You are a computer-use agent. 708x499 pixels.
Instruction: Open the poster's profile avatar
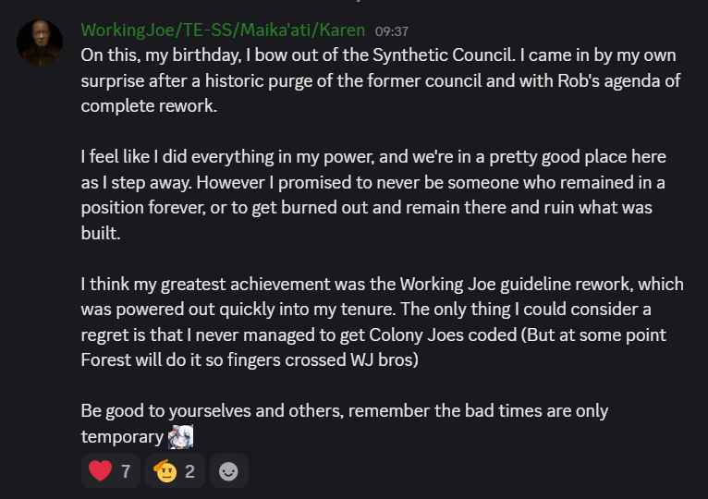click(x=41, y=43)
